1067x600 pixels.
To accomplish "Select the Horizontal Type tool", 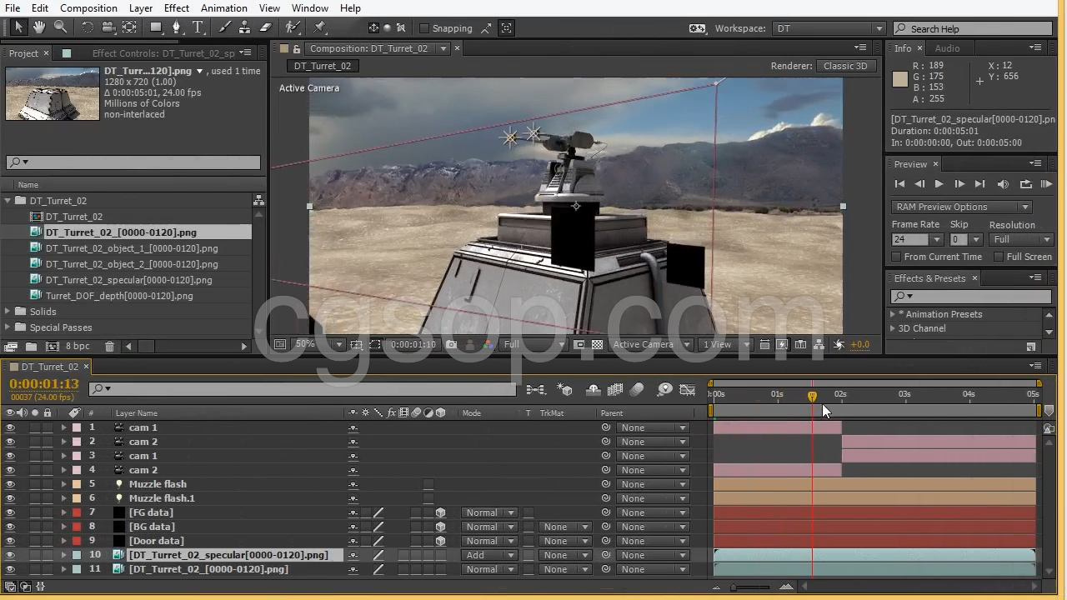I will pyautogui.click(x=198, y=27).
